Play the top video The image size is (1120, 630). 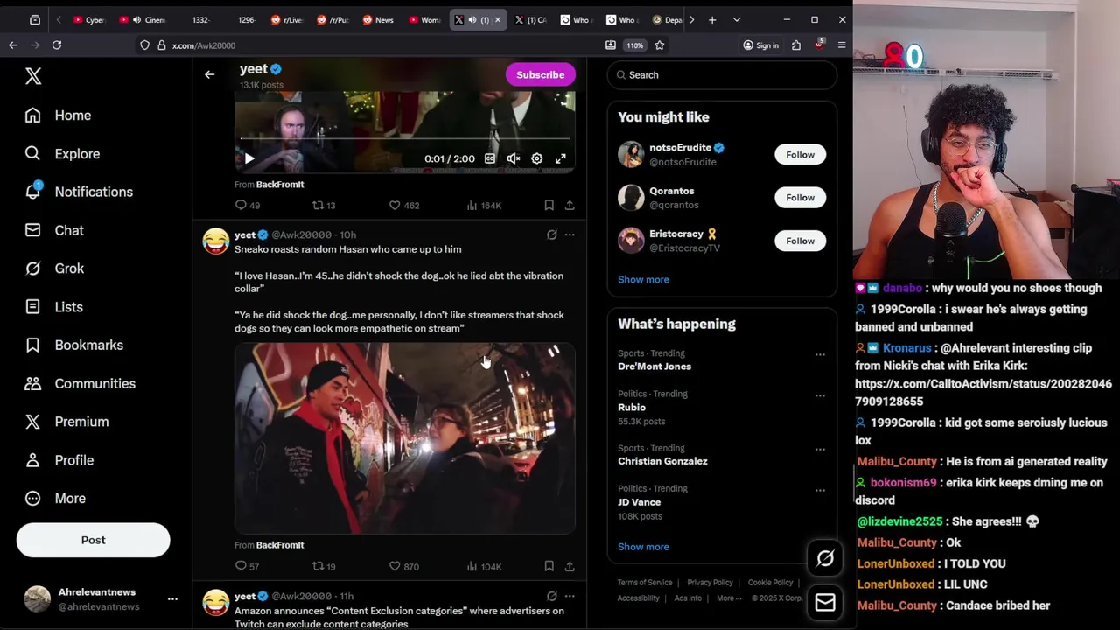pos(249,158)
